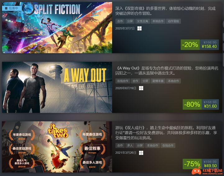Image resolution: width=224 pixels, height=176 pixels.
Task: Click Windows icon next to 2025年3月7日
Action: click(139, 29)
